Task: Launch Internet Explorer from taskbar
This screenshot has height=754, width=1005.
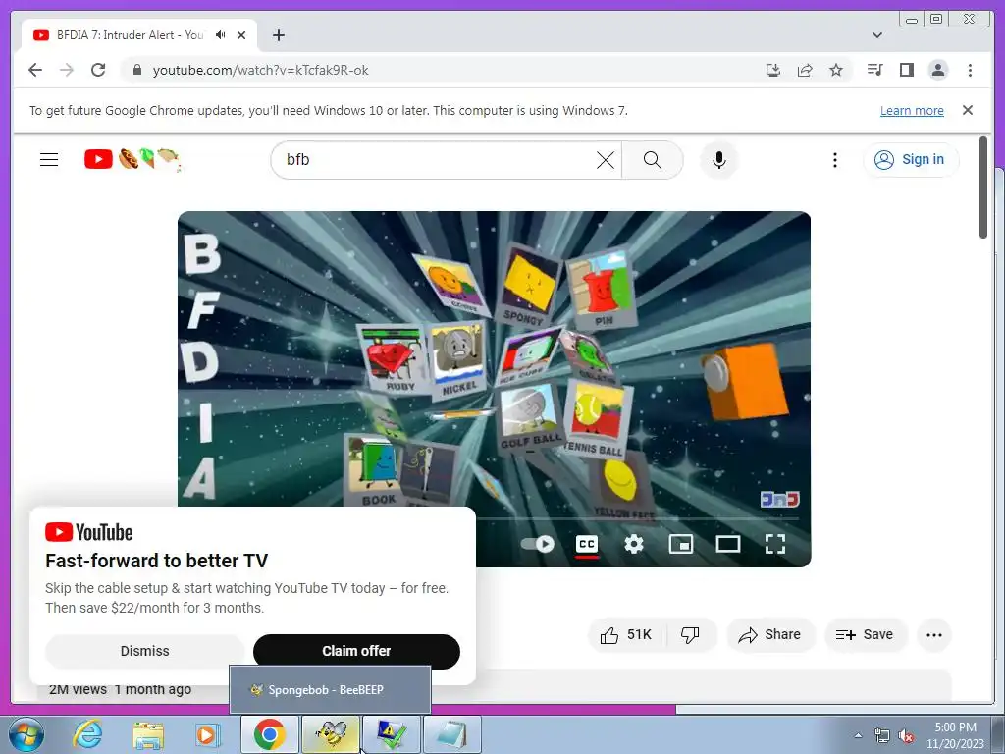Action: point(87,734)
